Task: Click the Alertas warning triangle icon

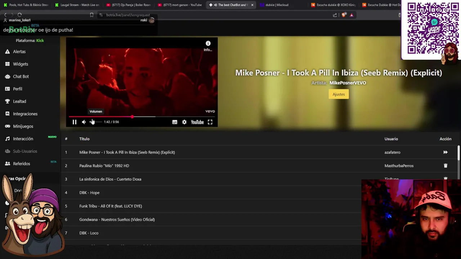Action: (7, 51)
